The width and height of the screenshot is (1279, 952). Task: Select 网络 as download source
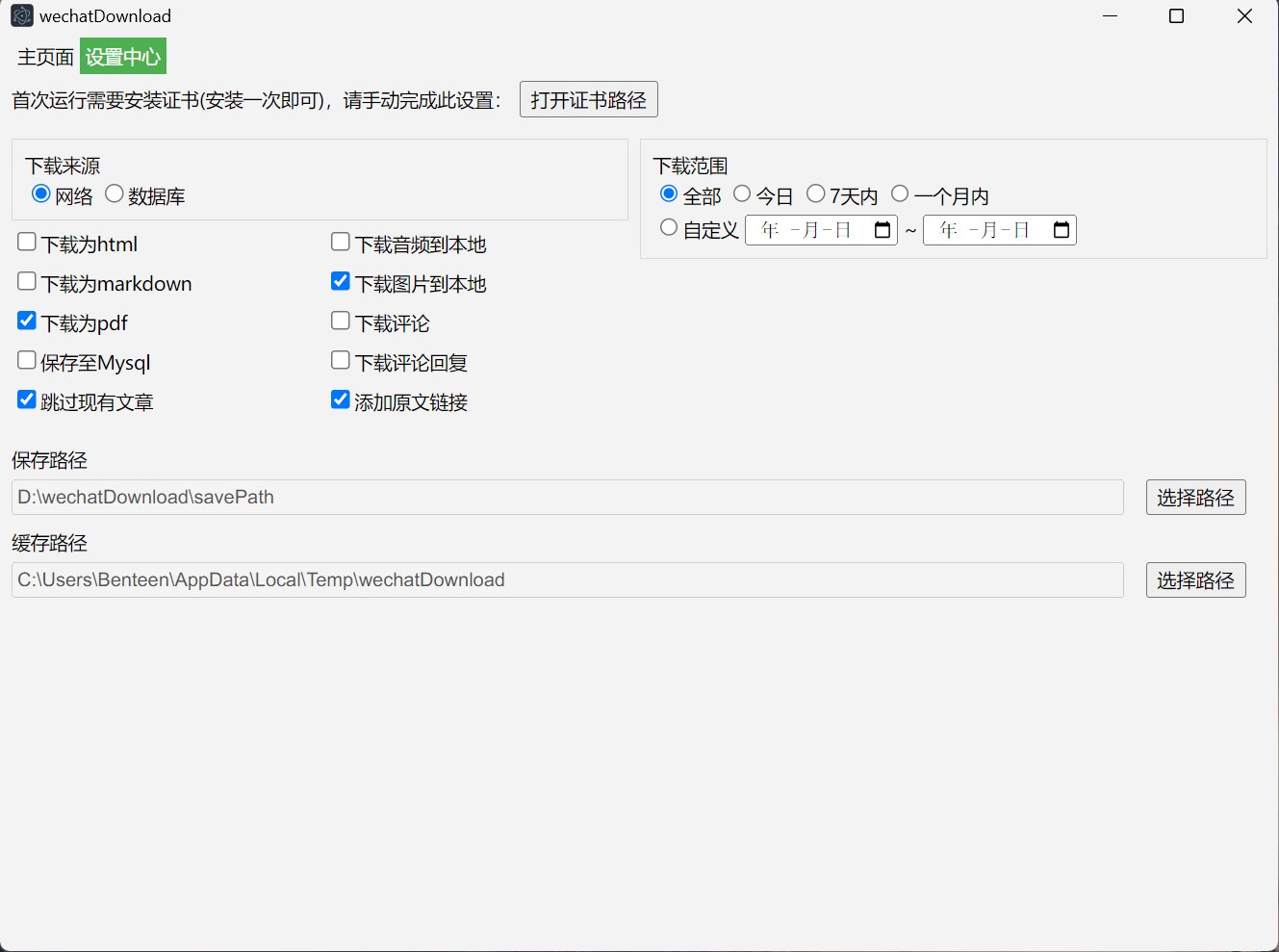click(40, 193)
